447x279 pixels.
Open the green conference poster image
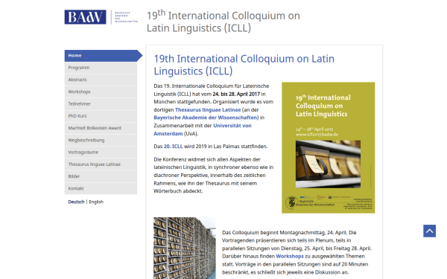point(328,148)
